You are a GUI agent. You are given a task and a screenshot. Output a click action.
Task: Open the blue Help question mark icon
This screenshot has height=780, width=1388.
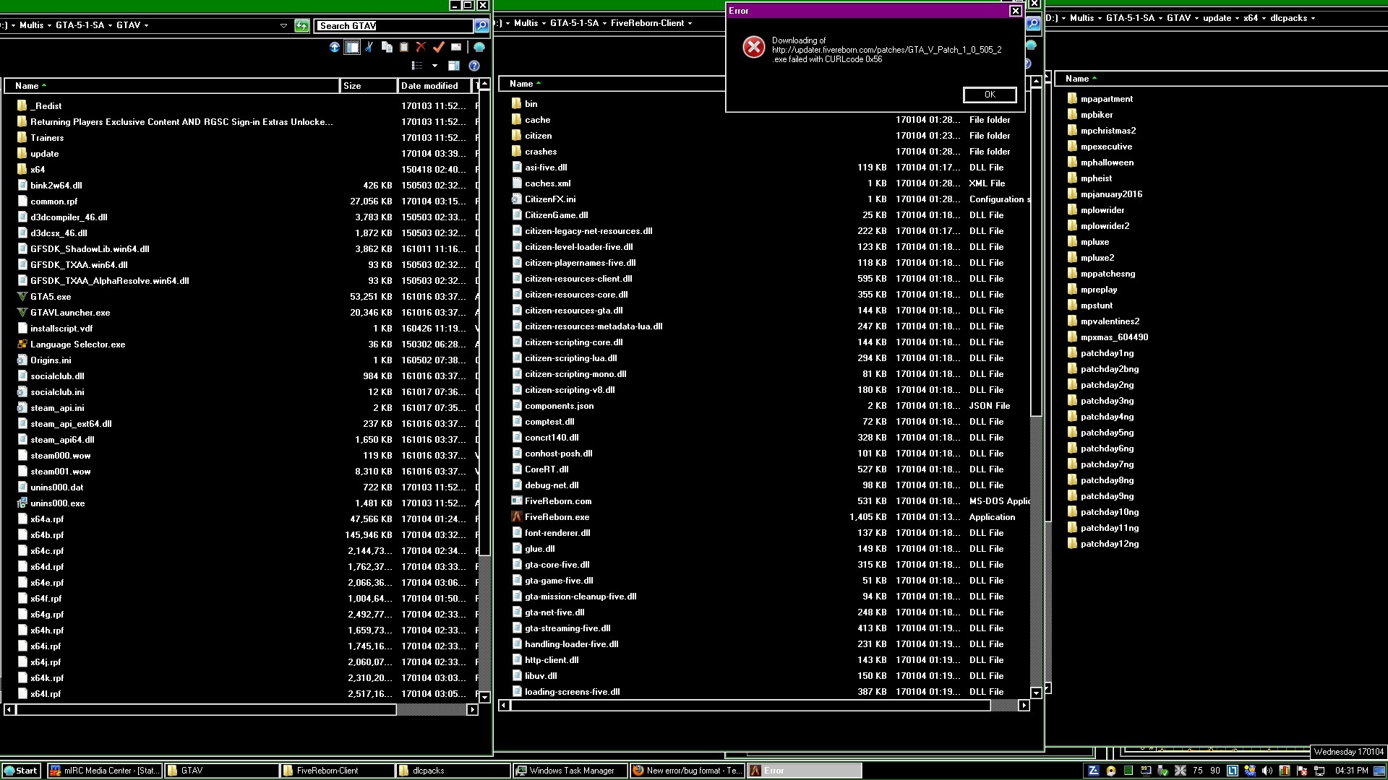[474, 66]
